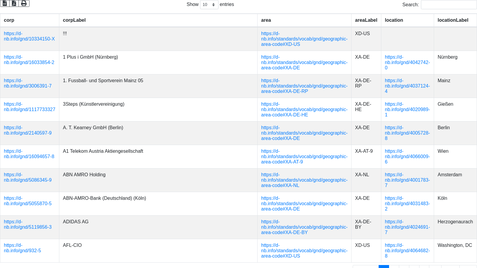477x268 pixels.
Task: Open area link ending in XA-AT-9
Action: pyautogui.click(x=304, y=157)
